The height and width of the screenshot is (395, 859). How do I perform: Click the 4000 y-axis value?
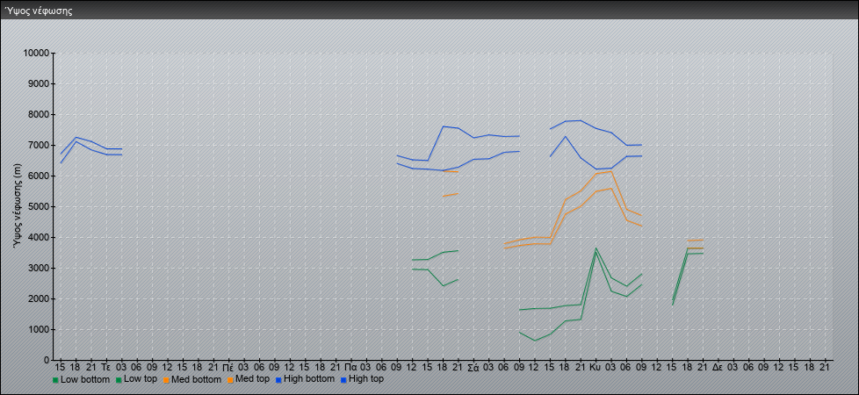click(x=39, y=237)
